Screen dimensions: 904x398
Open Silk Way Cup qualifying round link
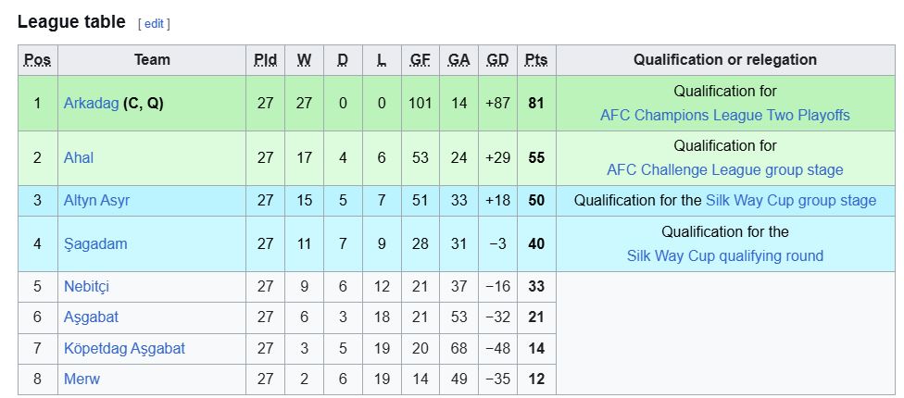(x=724, y=255)
